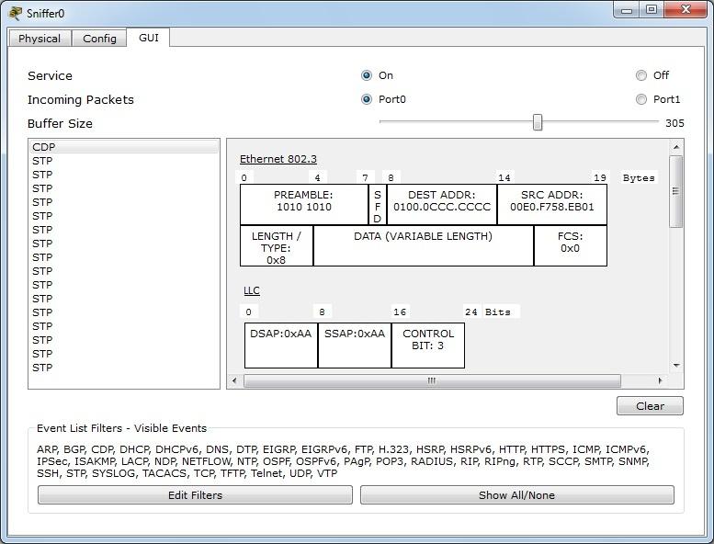714x544 pixels.
Task: Click horizontal scroll left arrow
Action: [234, 380]
